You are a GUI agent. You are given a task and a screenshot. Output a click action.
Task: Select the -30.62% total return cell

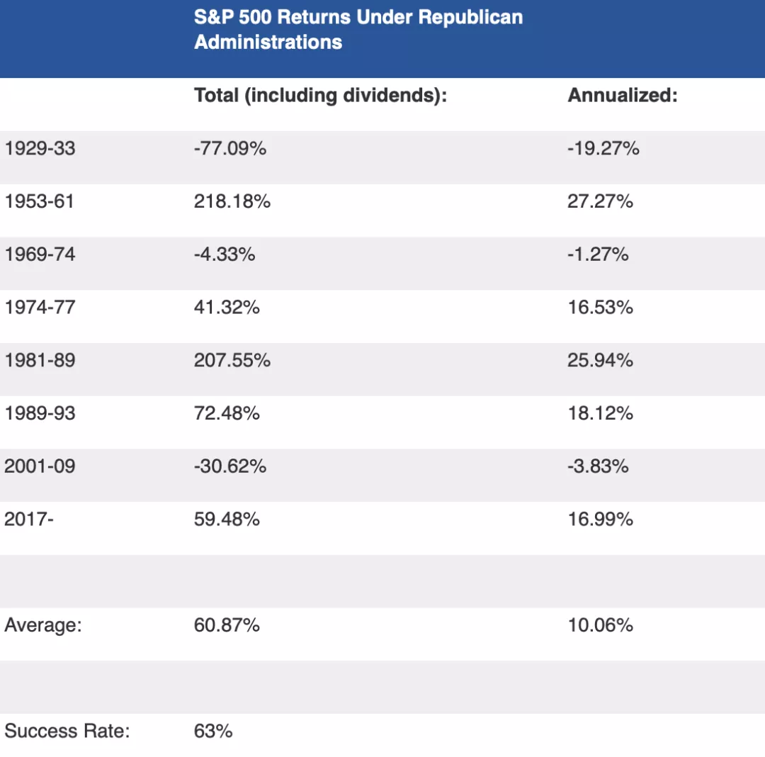click(x=229, y=466)
